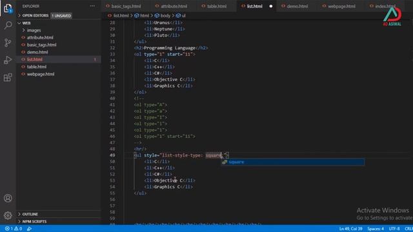Click line number 49 in gutter

[x=112, y=155]
